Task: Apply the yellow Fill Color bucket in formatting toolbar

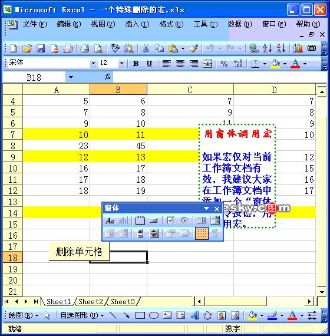Action: click(276, 64)
